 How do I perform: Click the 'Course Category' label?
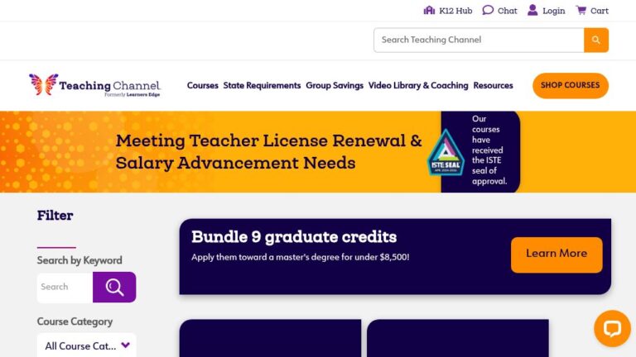(x=75, y=321)
